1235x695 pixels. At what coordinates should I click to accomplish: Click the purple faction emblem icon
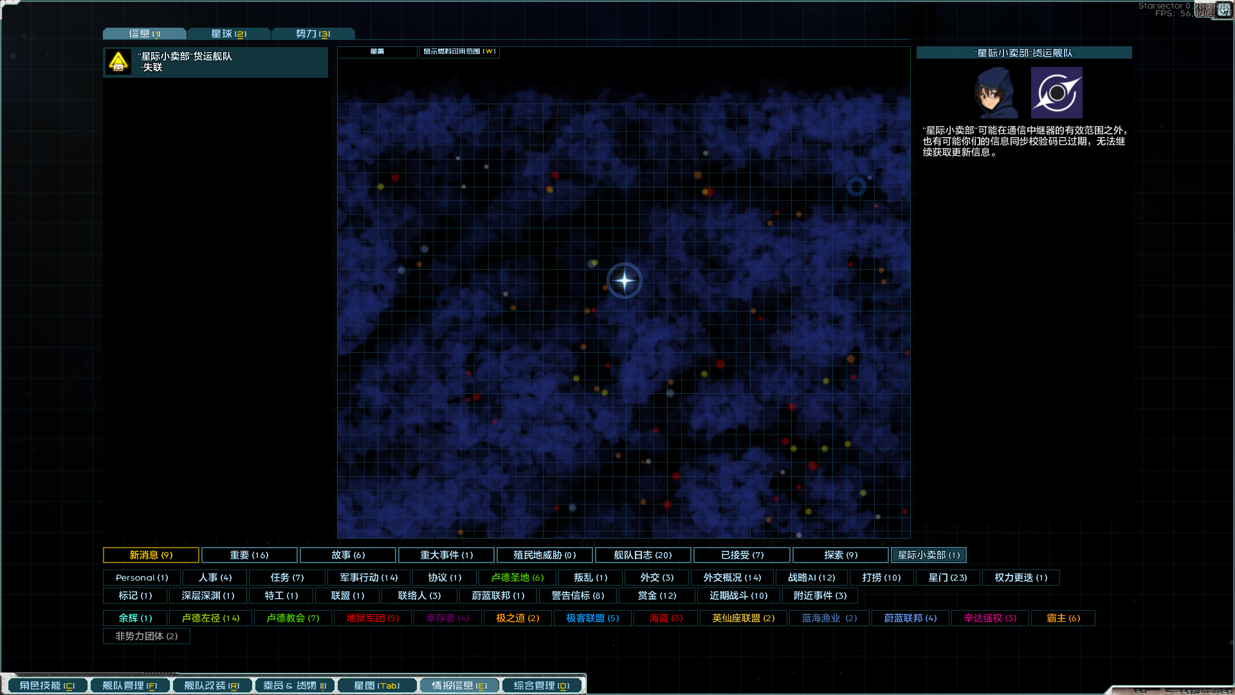coord(1056,93)
